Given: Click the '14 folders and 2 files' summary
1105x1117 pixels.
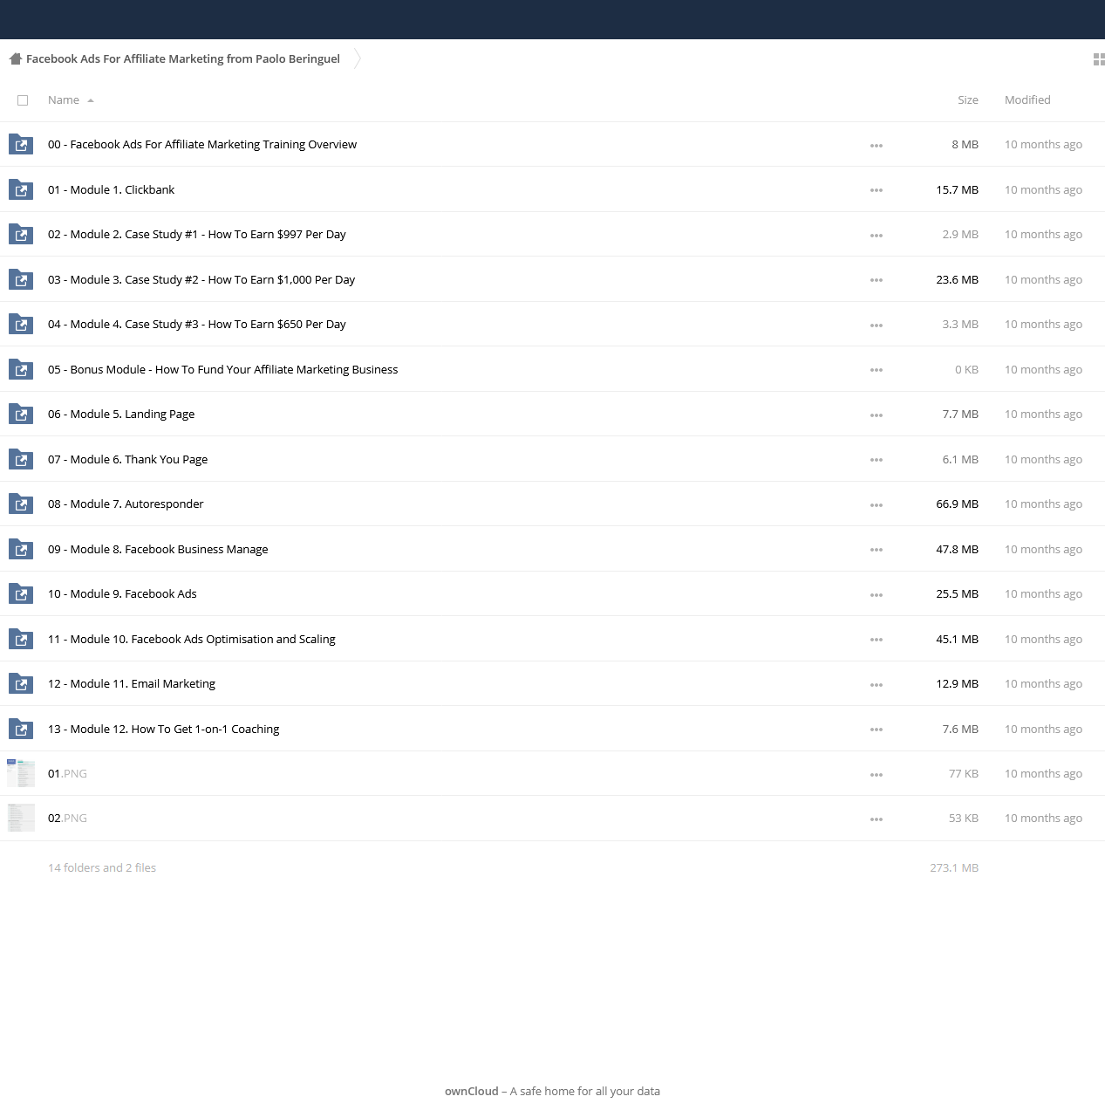Looking at the screenshot, I should pos(102,868).
